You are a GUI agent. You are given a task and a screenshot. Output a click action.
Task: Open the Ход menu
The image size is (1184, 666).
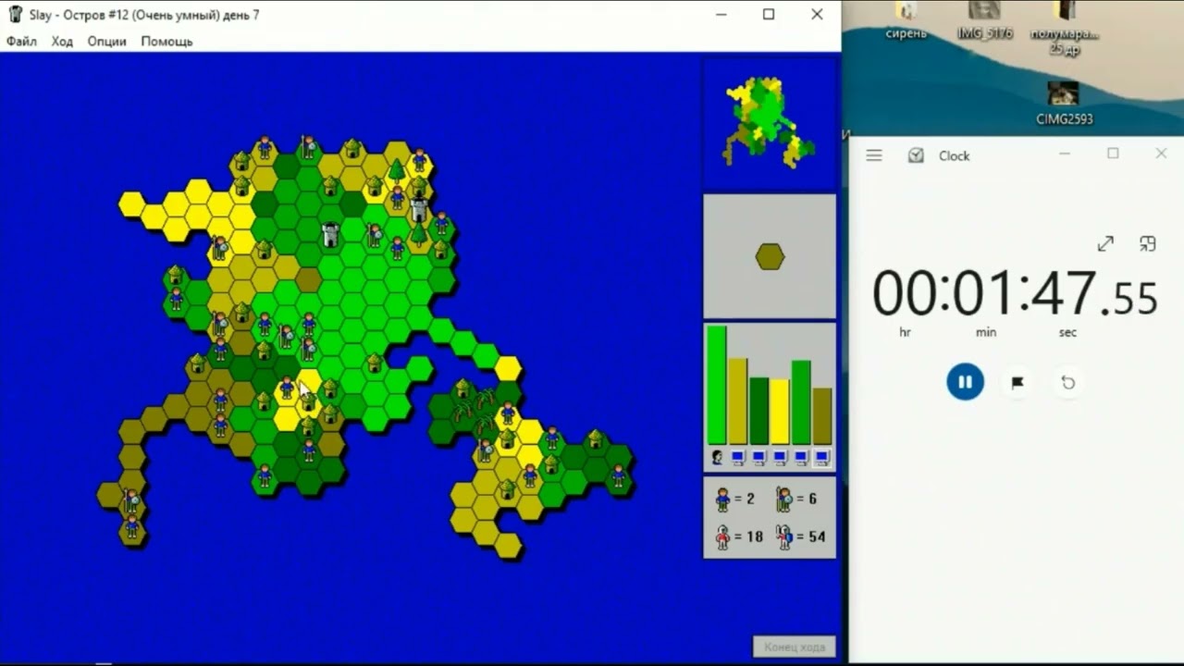(62, 42)
